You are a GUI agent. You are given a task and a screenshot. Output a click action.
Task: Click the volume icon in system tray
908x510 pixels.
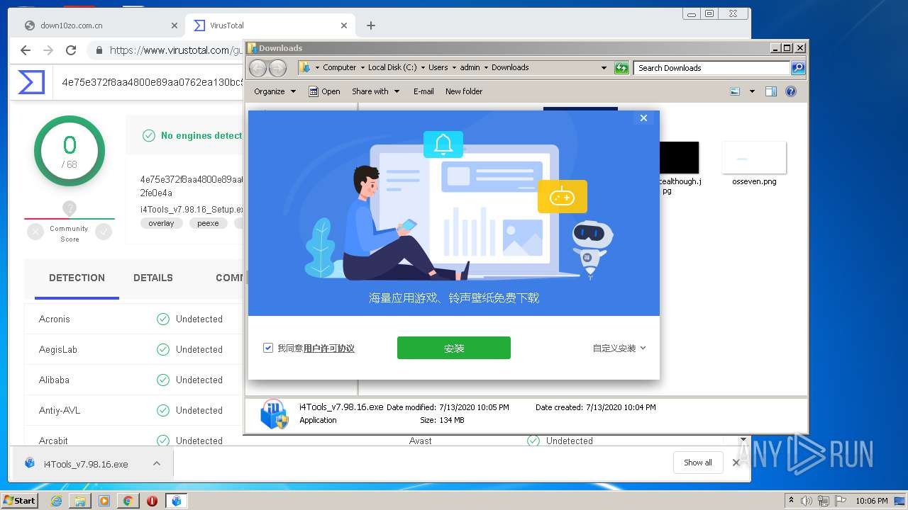[x=807, y=501]
